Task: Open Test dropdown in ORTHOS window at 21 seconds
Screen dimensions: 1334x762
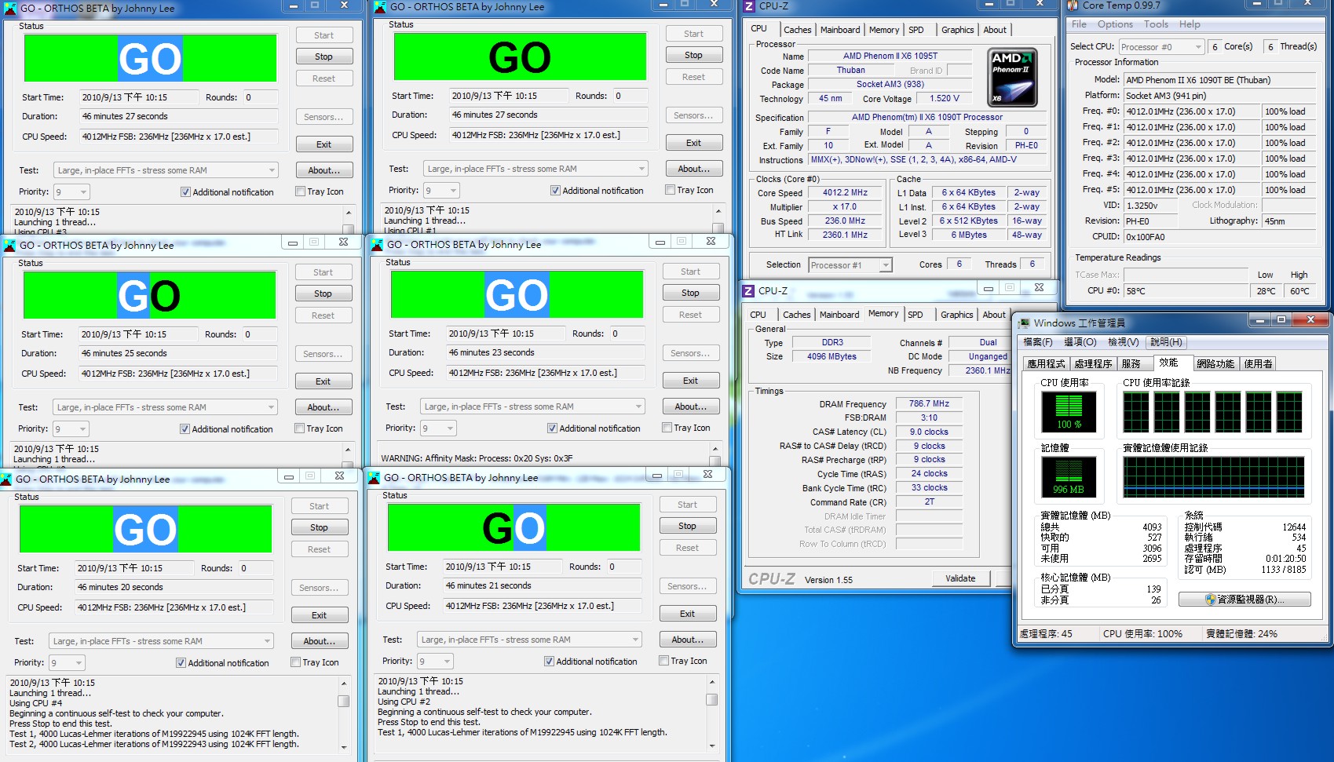Action: click(x=529, y=640)
